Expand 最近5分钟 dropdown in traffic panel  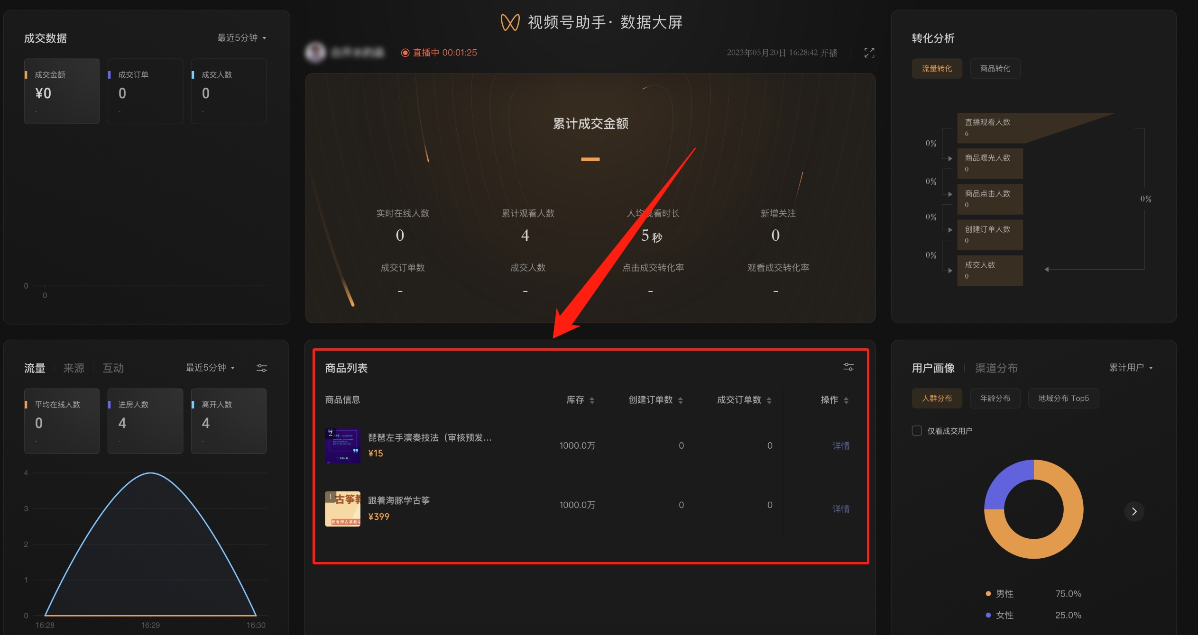click(x=210, y=368)
